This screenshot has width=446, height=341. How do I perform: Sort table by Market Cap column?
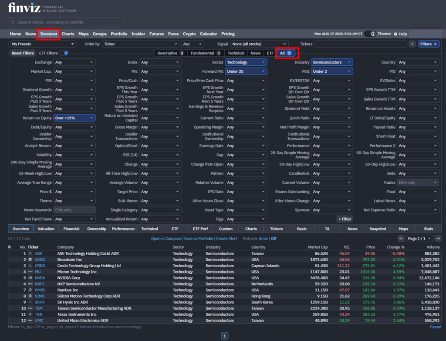pyautogui.click(x=318, y=247)
